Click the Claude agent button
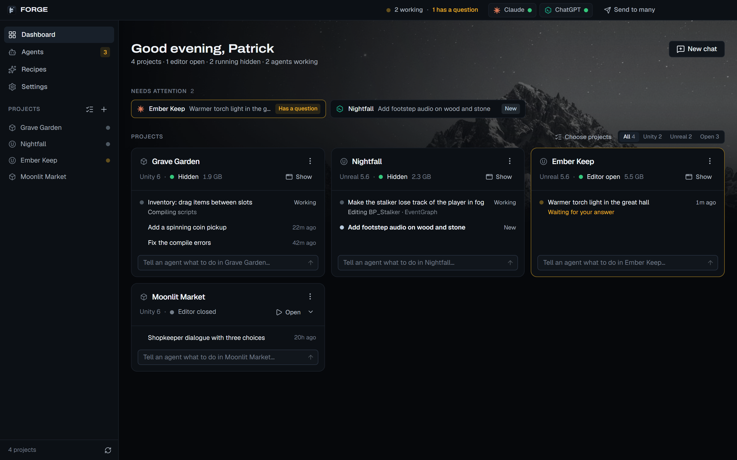This screenshot has width=737, height=460. tap(512, 10)
